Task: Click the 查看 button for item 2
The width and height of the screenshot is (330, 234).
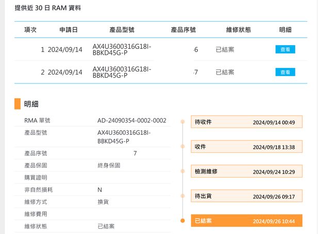Action: point(285,72)
